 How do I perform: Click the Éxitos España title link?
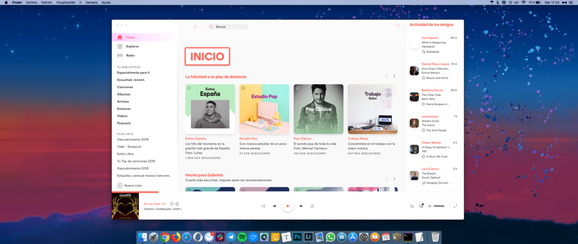click(196, 138)
